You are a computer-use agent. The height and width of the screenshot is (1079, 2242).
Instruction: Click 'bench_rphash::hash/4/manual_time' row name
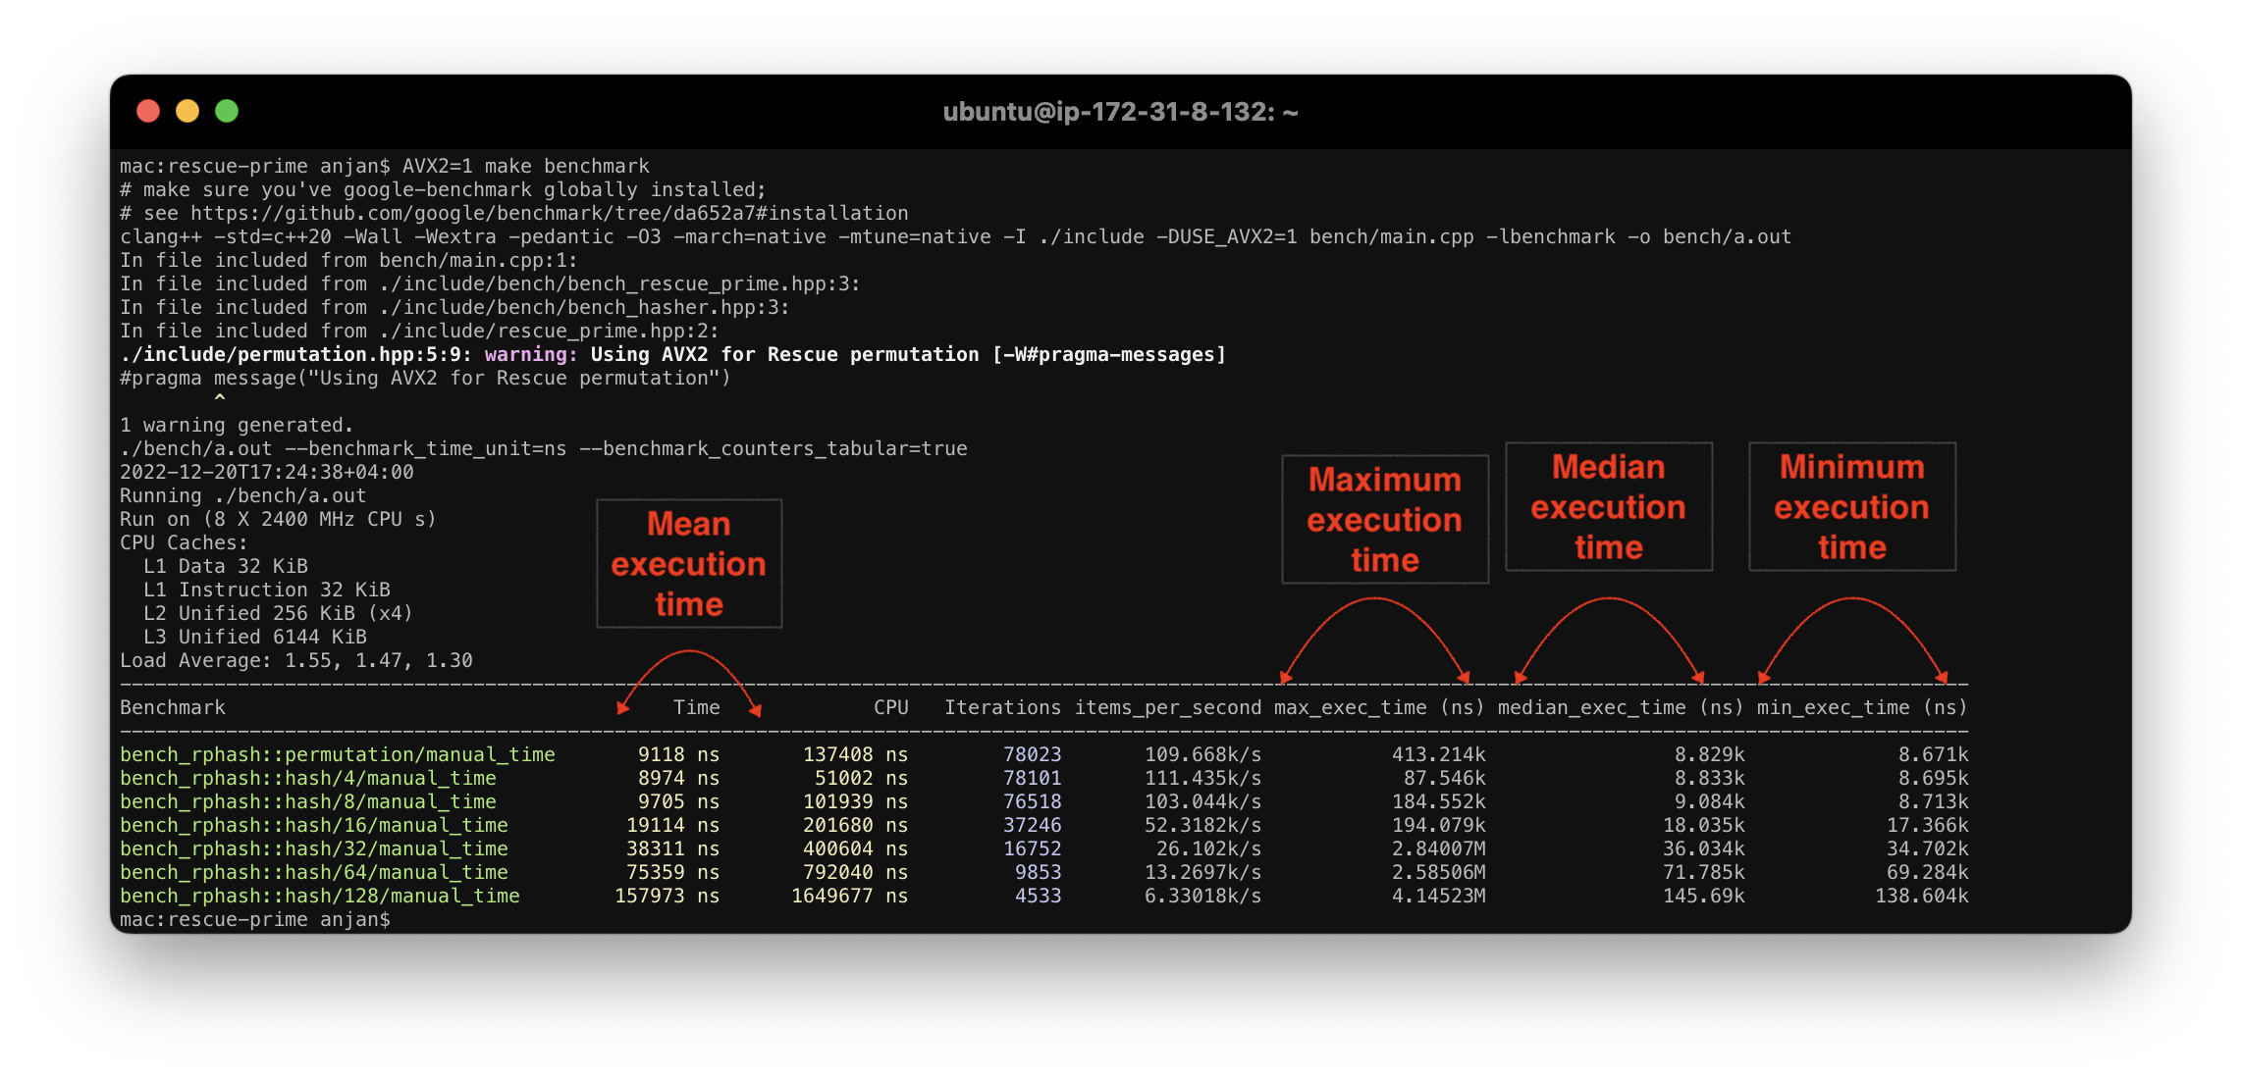[x=308, y=778]
